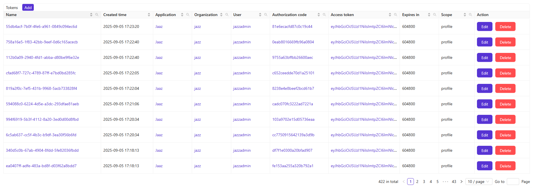Open the Scope column search filter
The height and width of the screenshot is (188, 533).
tap(470, 15)
